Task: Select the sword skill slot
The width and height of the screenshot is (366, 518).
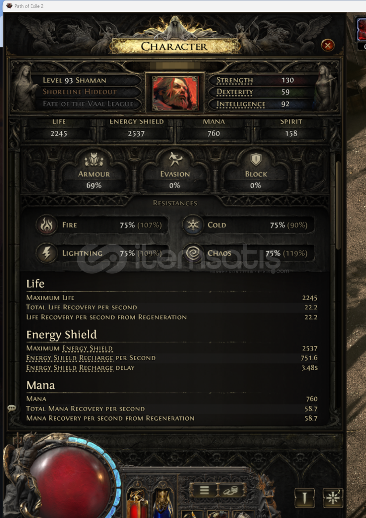Action: pyautogui.click(x=305, y=498)
